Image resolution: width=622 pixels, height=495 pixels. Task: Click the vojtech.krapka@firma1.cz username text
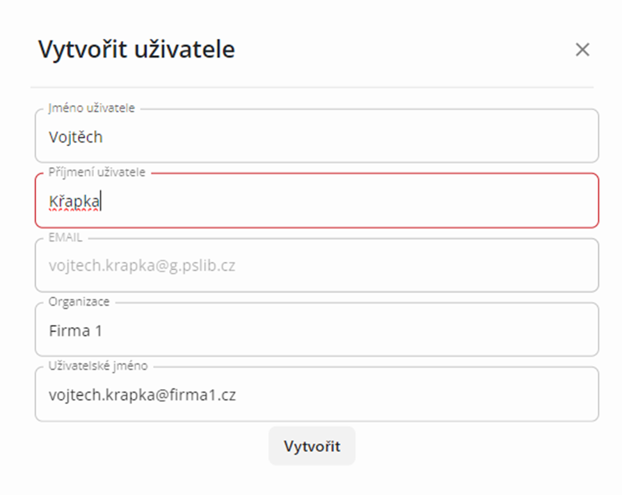click(x=142, y=395)
